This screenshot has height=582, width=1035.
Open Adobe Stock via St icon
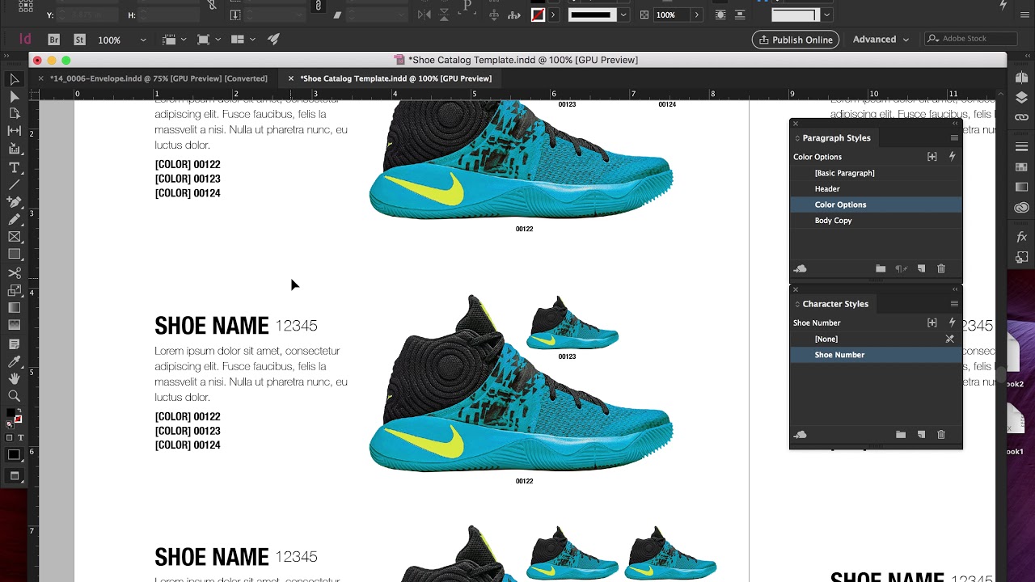(79, 40)
